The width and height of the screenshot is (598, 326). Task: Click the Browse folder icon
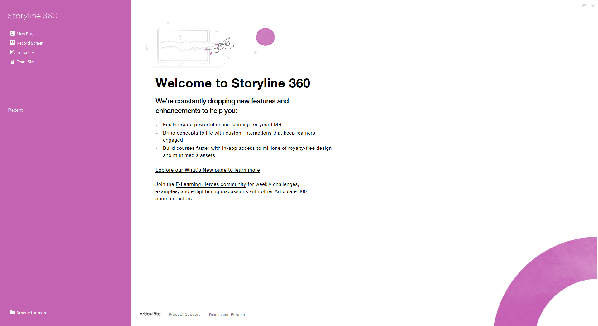click(12, 312)
